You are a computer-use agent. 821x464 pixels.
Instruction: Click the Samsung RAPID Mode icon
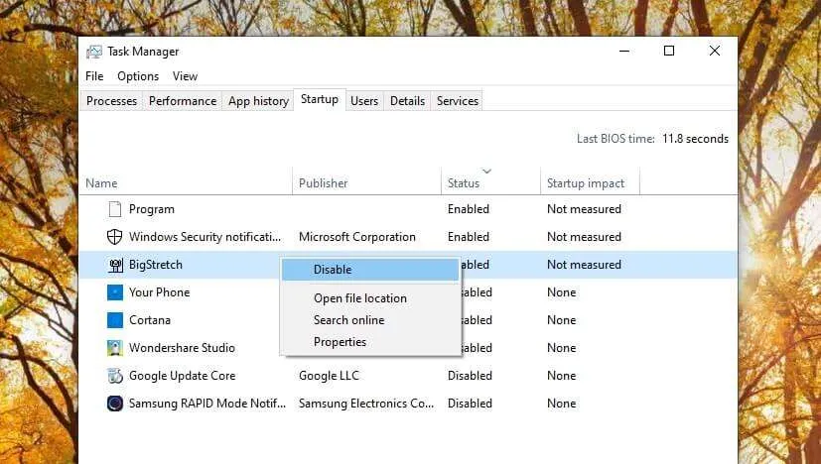(115, 404)
